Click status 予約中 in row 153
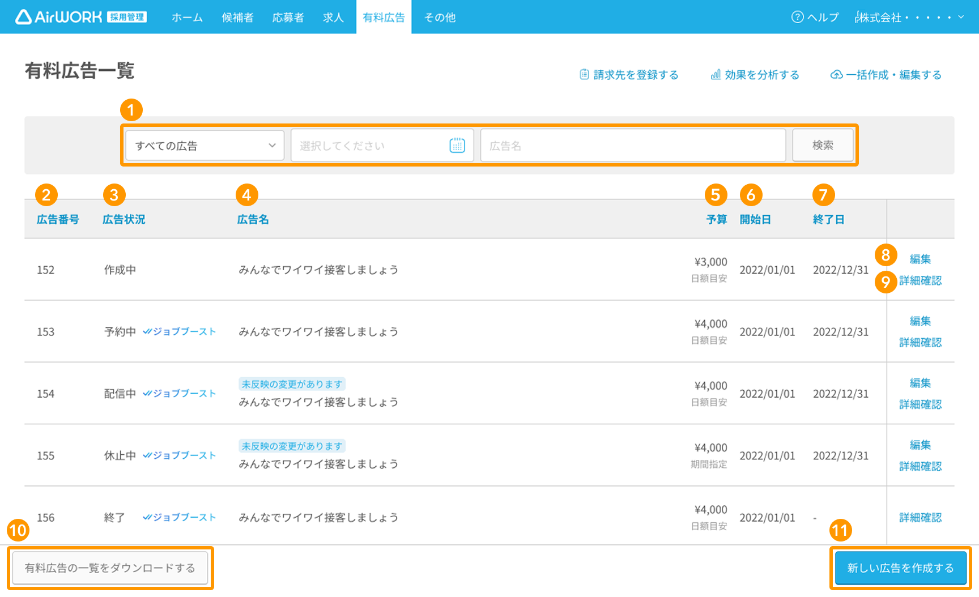The height and width of the screenshot is (597, 979). (x=120, y=331)
